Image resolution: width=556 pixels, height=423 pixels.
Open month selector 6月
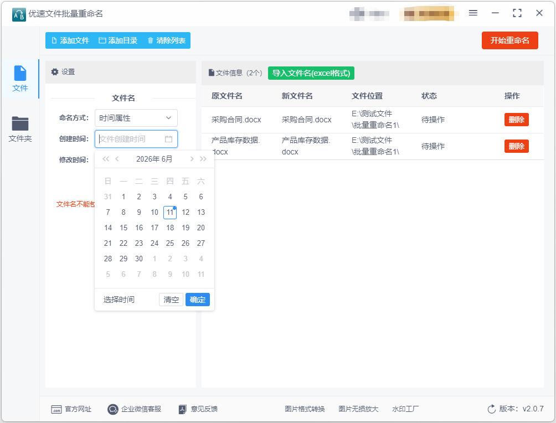[167, 159]
